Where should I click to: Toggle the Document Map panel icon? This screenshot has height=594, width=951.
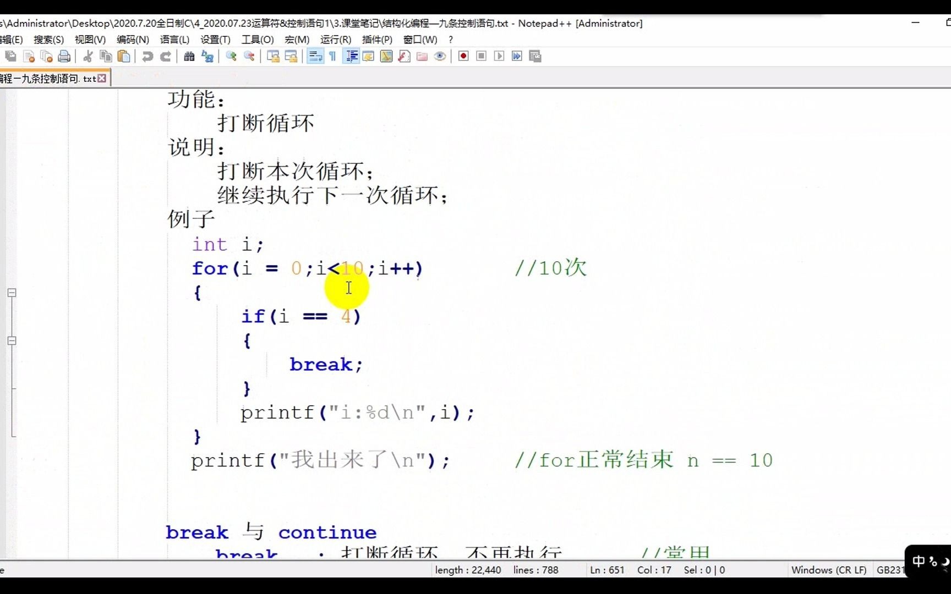(386, 56)
